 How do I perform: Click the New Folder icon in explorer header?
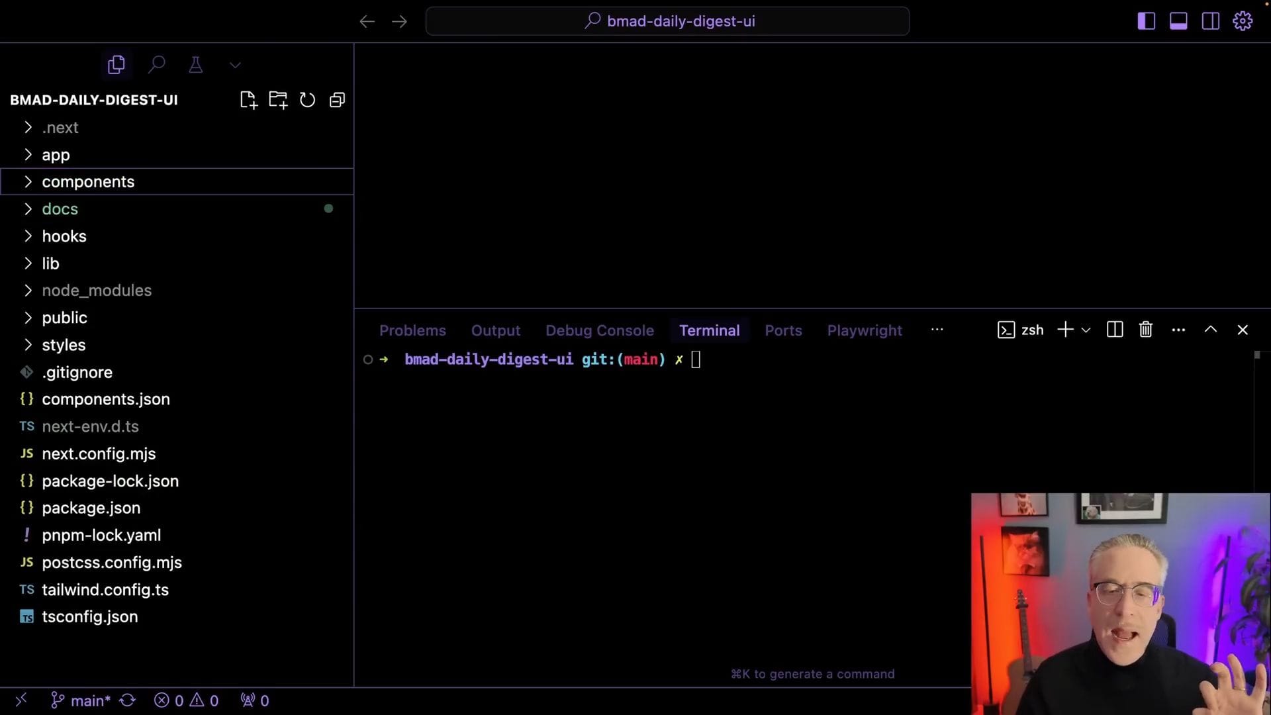click(278, 100)
